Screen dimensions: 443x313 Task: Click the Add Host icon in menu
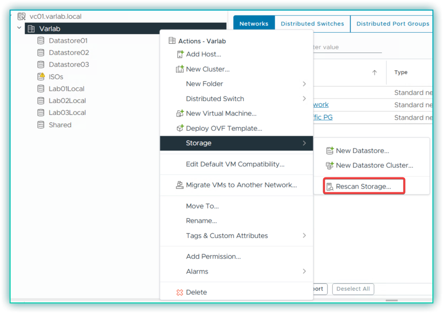180,54
